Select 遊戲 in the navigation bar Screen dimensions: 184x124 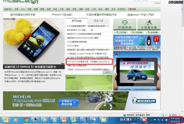(81, 9)
